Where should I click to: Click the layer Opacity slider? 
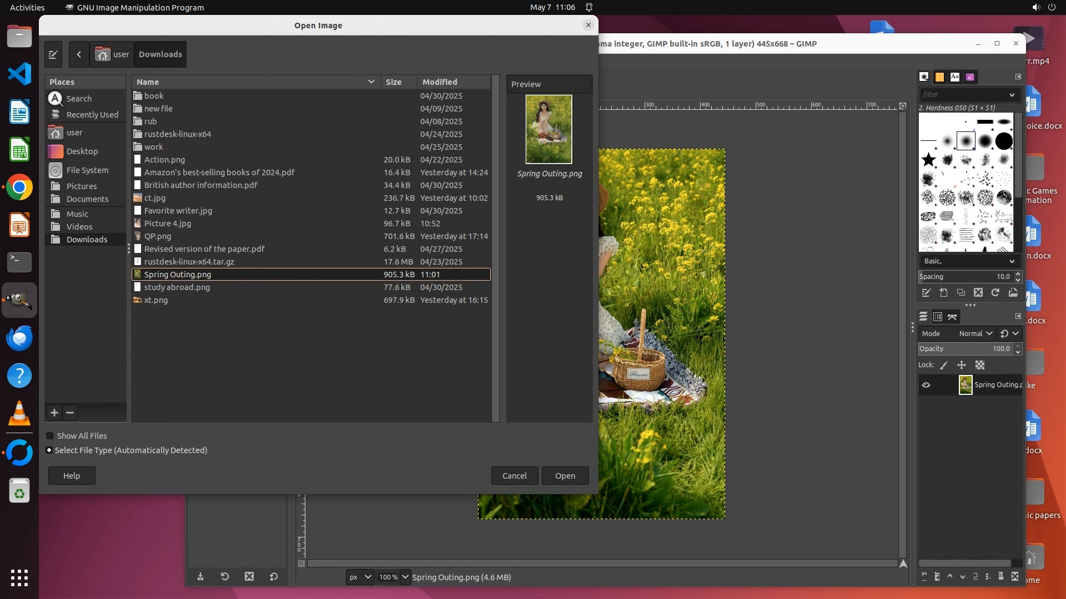click(x=965, y=349)
